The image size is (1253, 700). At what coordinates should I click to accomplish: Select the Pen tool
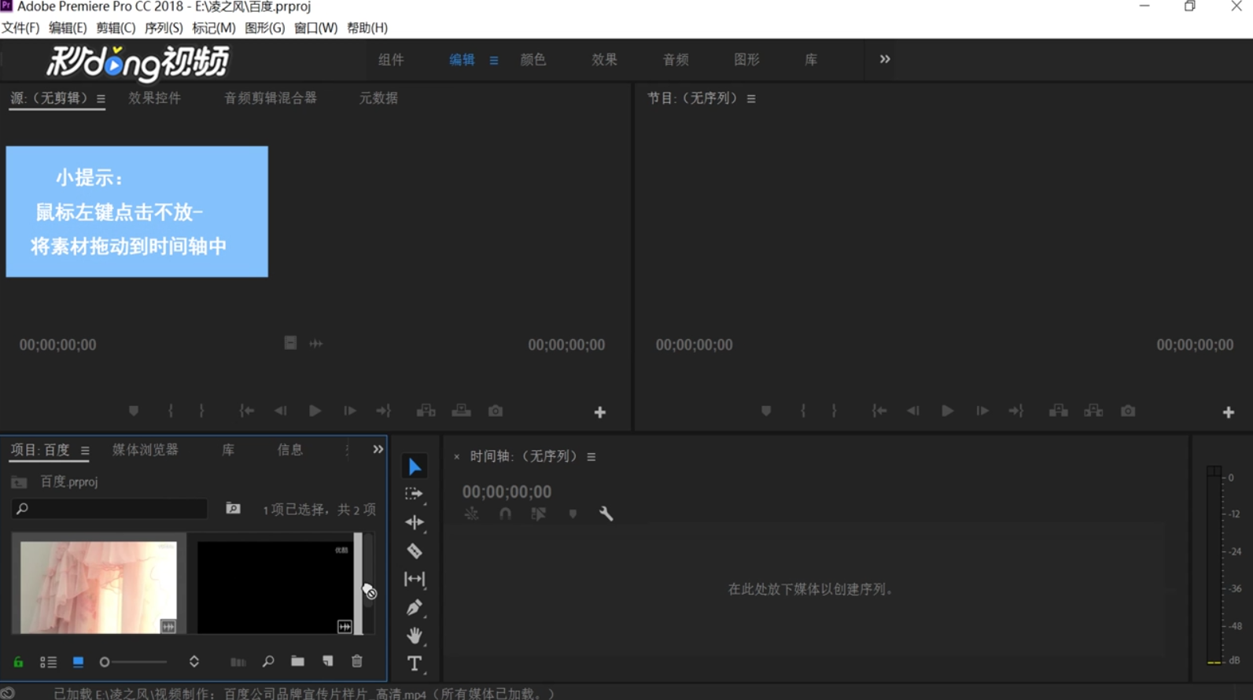415,607
